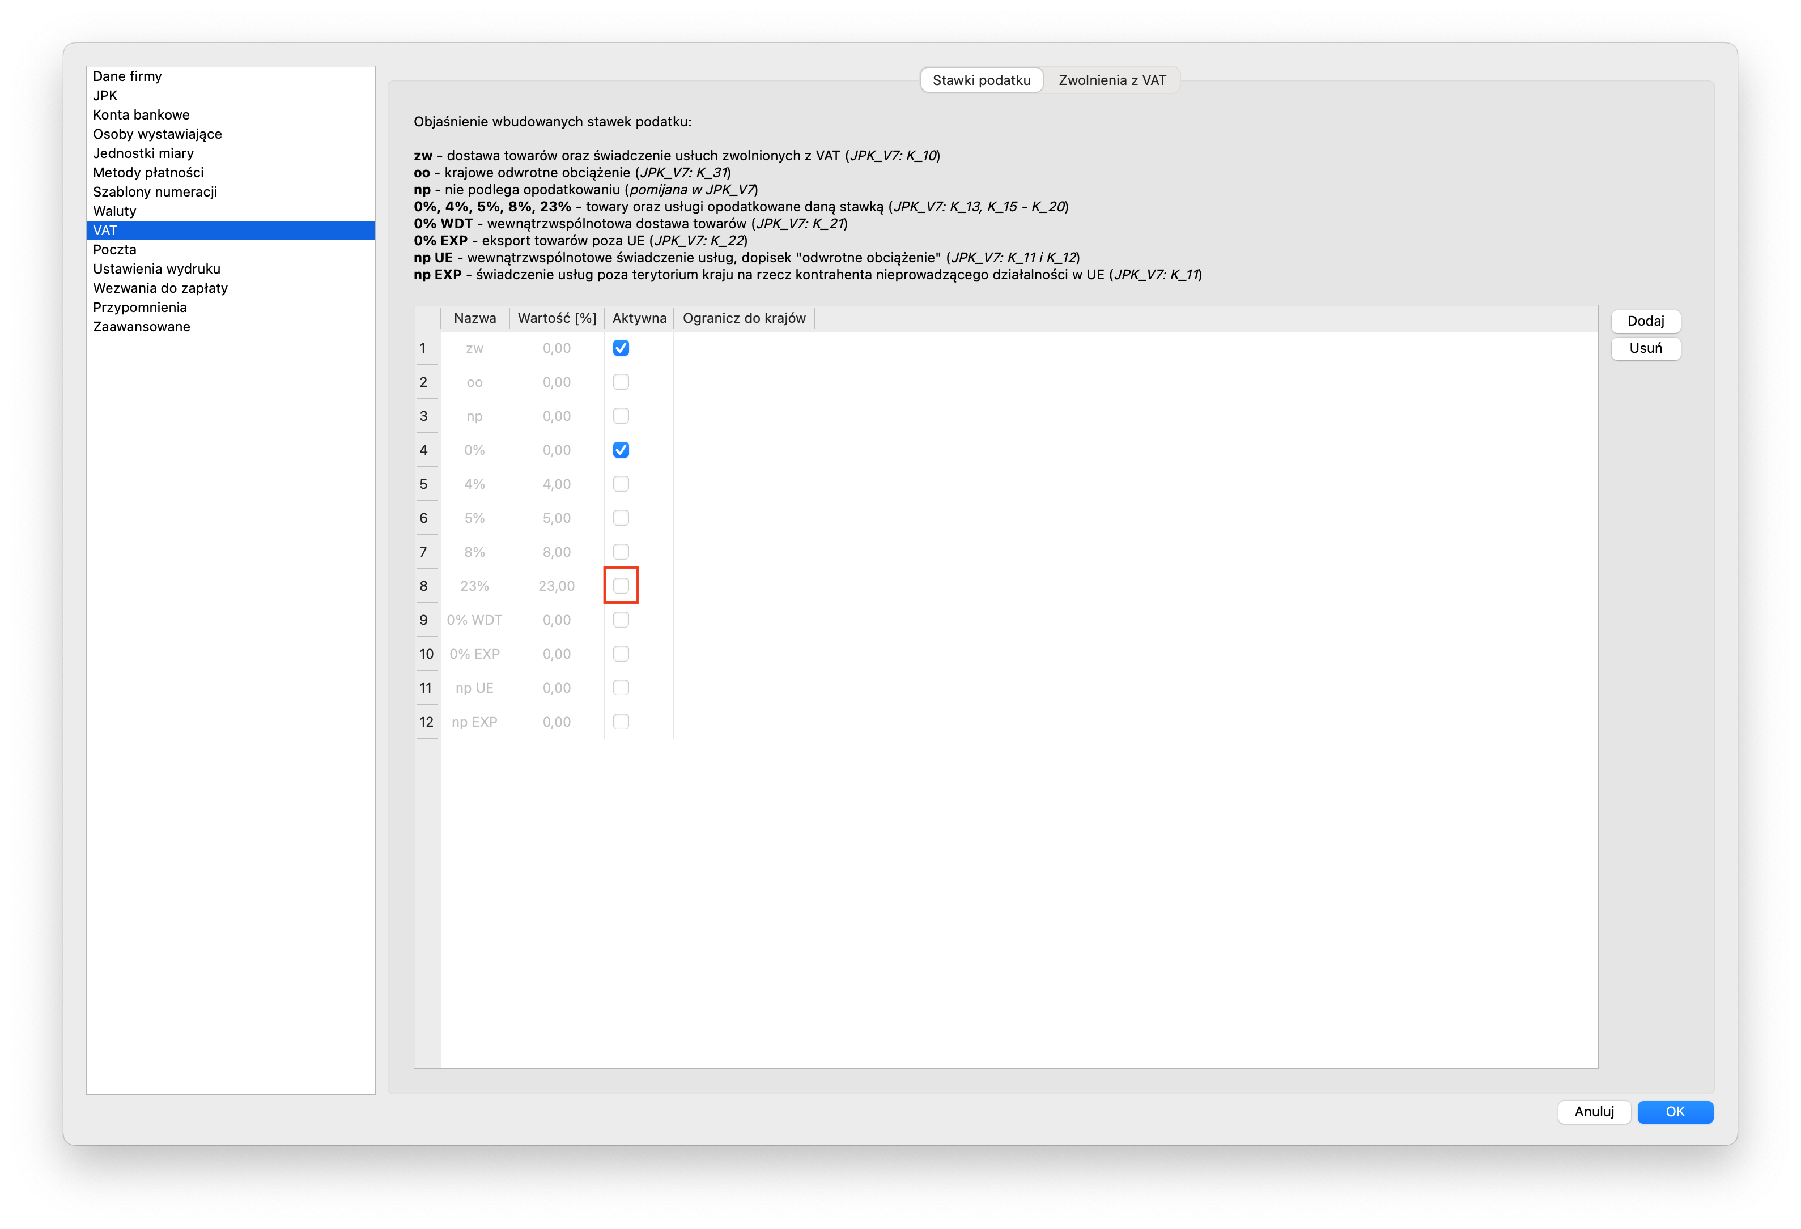Screen dimensions: 1801x1229
Task: Click the 4,00 value cell
Action: (557, 485)
